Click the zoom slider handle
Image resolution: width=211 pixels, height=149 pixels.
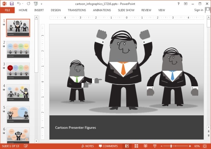click(x=171, y=146)
